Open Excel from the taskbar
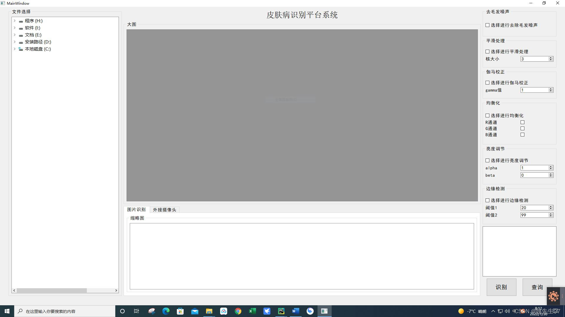565x317 pixels. click(x=252, y=311)
